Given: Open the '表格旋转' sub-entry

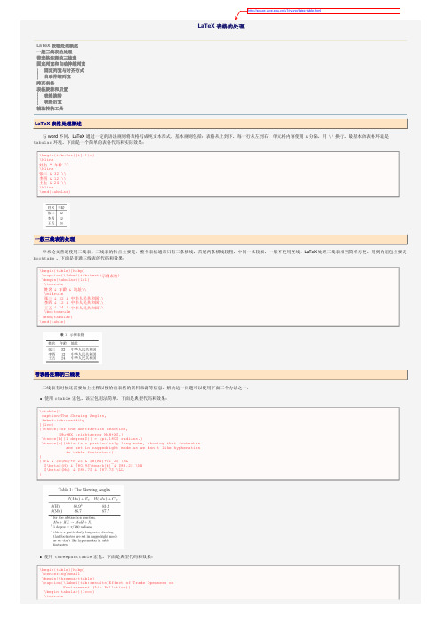Looking at the screenshot, I should [53, 96].
